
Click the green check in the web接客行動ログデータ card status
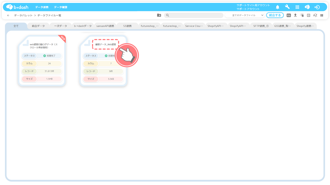pyautogui.click(x=45, y=56)
